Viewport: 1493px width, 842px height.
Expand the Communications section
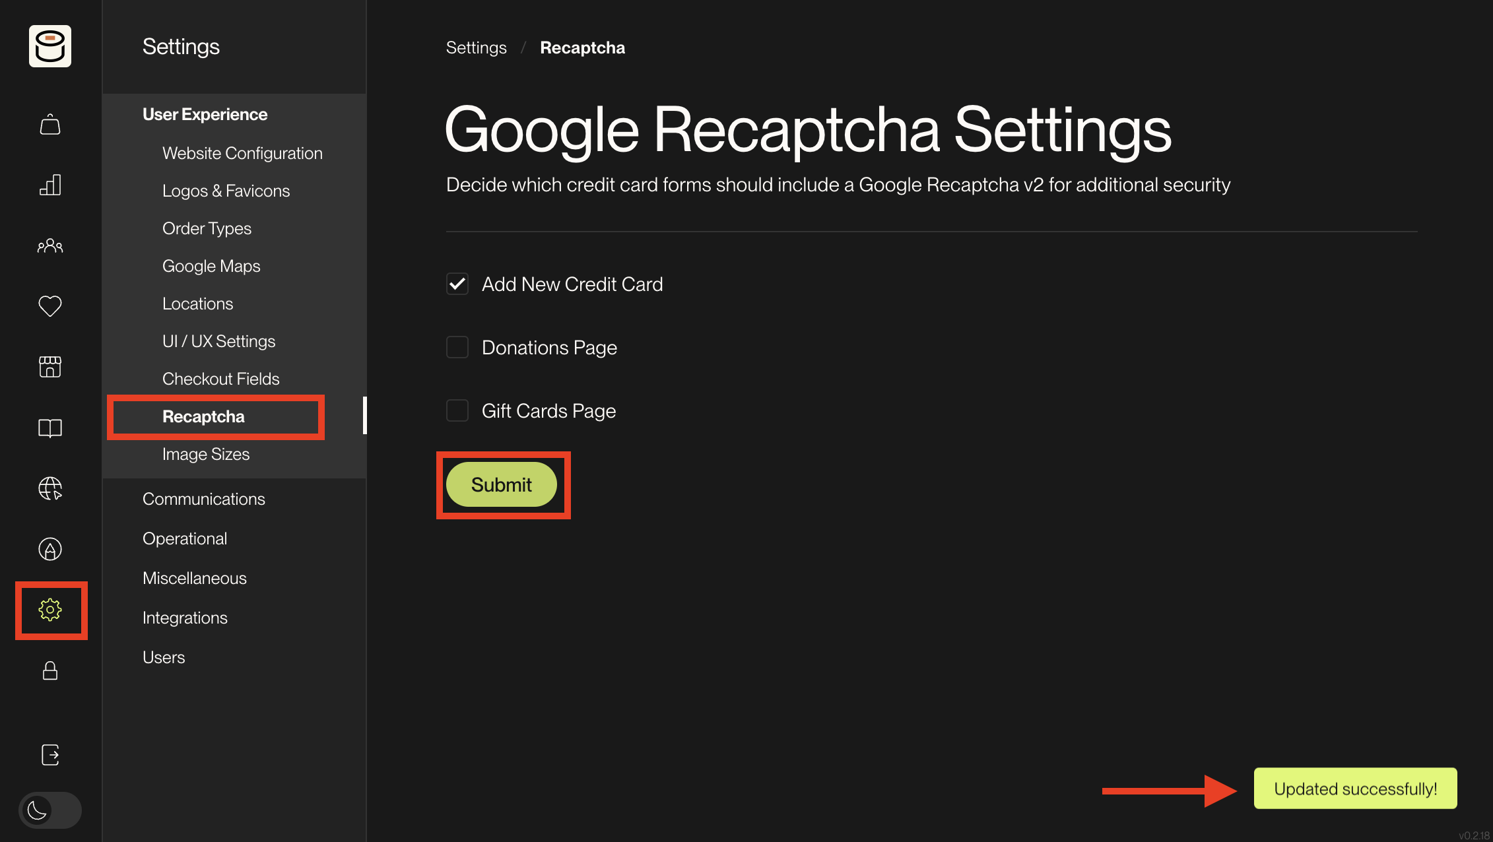click(204, 499)
